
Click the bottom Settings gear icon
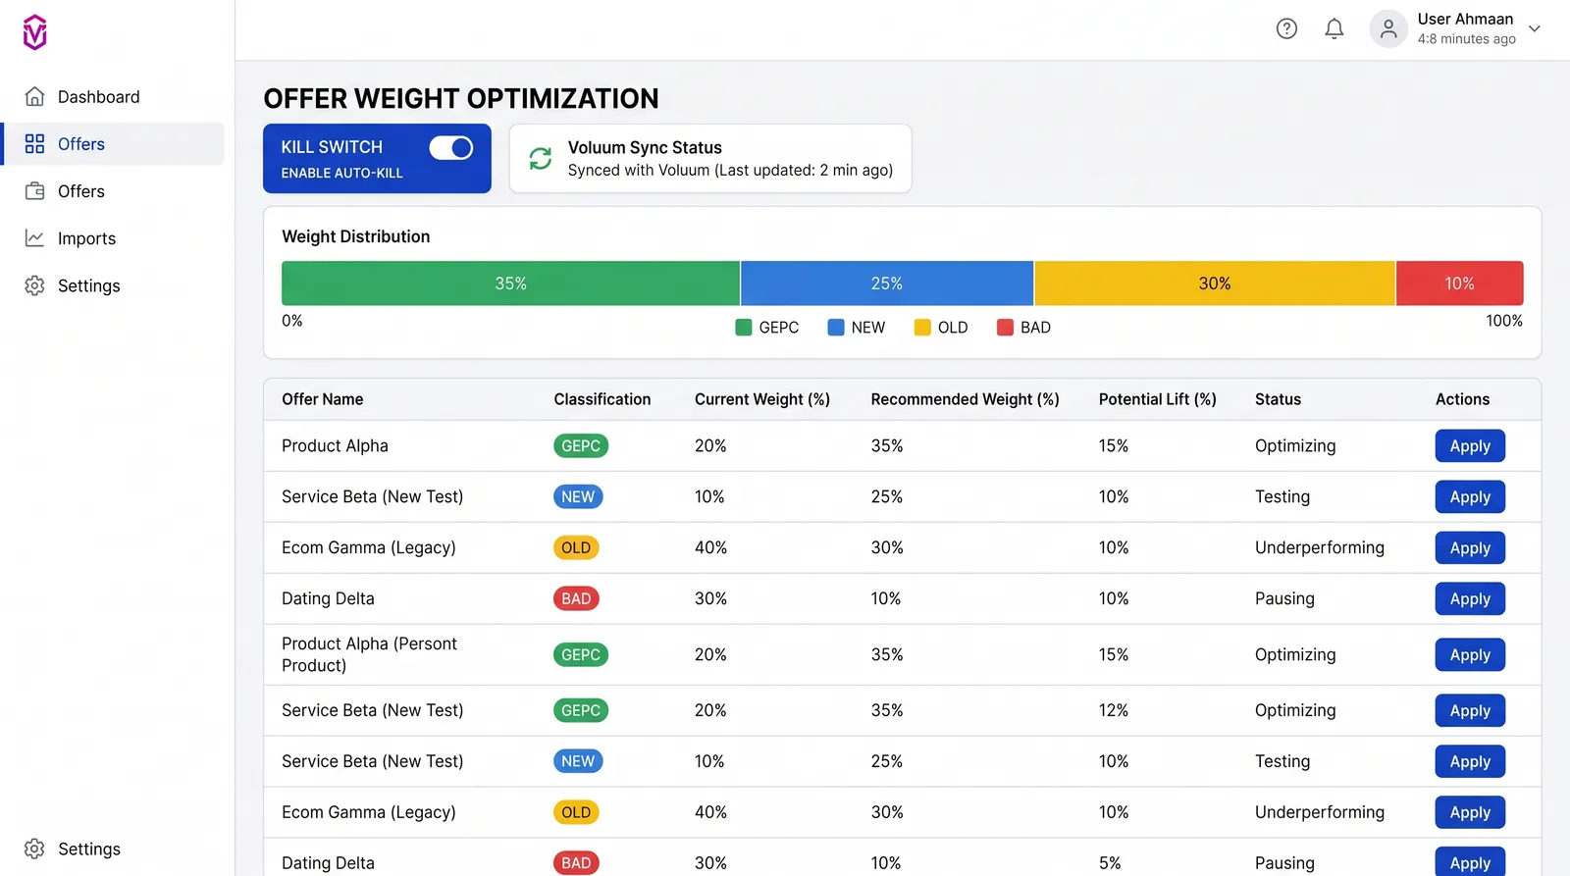tap(35, 849)
